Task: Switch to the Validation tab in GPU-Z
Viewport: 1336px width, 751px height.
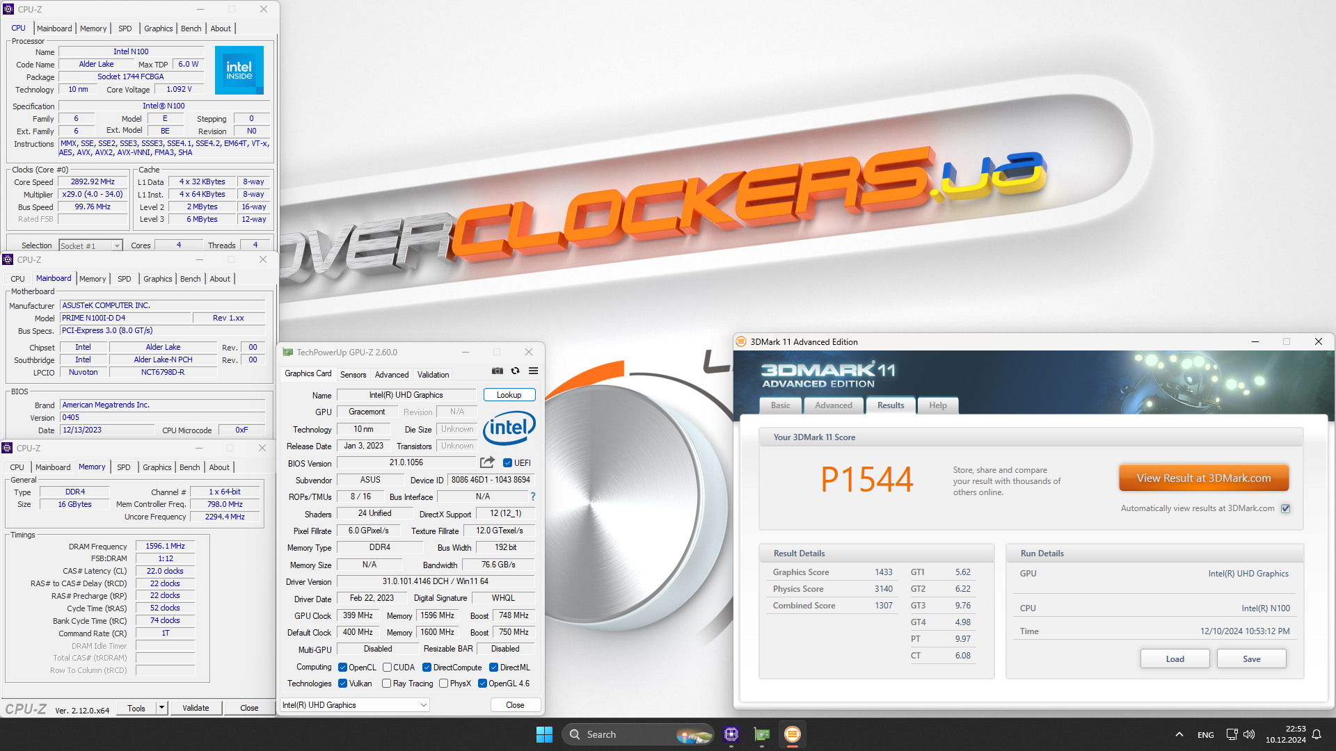Action: tap(433, 375)
